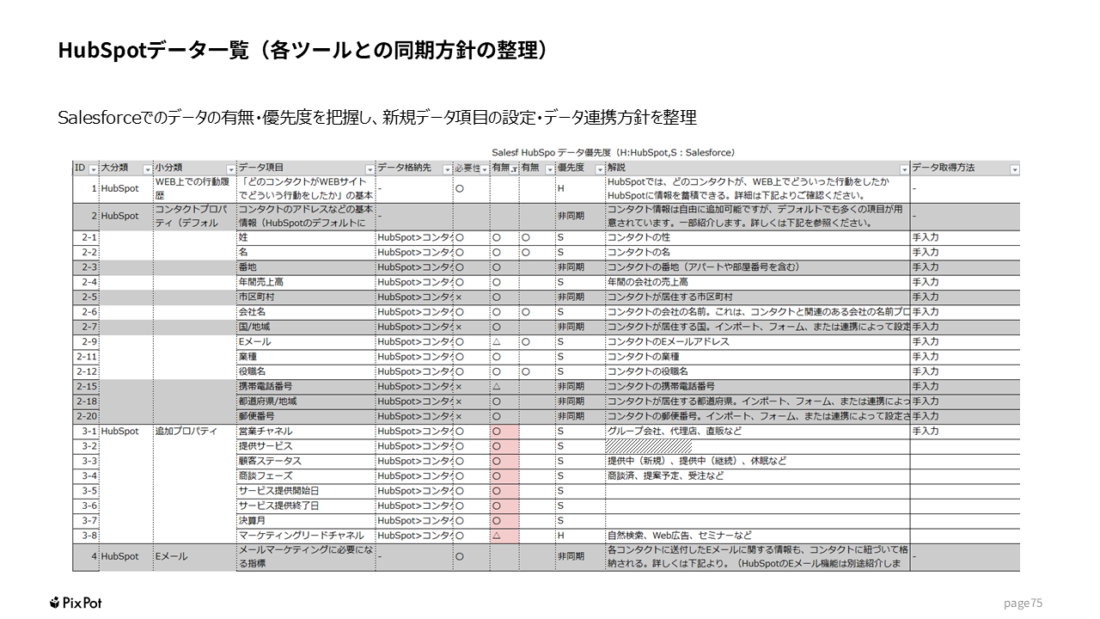Select the pink △ cell in row 3-8
This screenshot has height=619, width=1100.
504,535
